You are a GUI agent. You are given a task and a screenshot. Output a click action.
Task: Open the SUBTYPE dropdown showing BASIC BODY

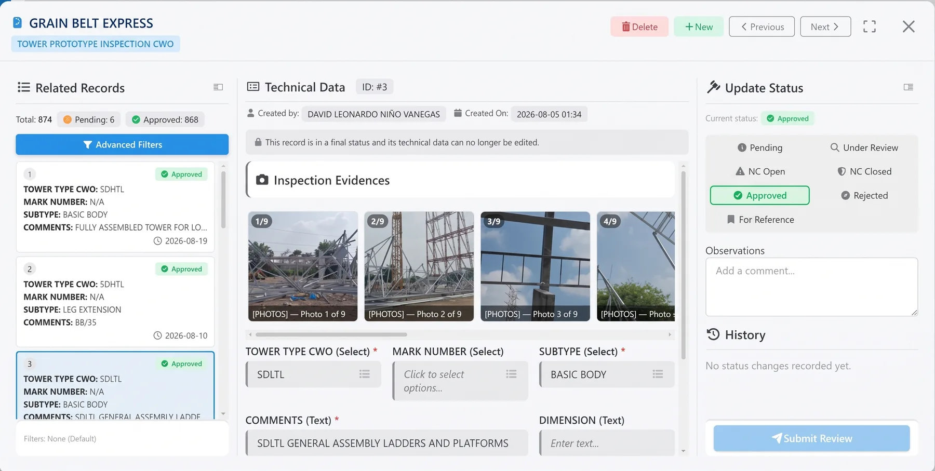(607, 374)
